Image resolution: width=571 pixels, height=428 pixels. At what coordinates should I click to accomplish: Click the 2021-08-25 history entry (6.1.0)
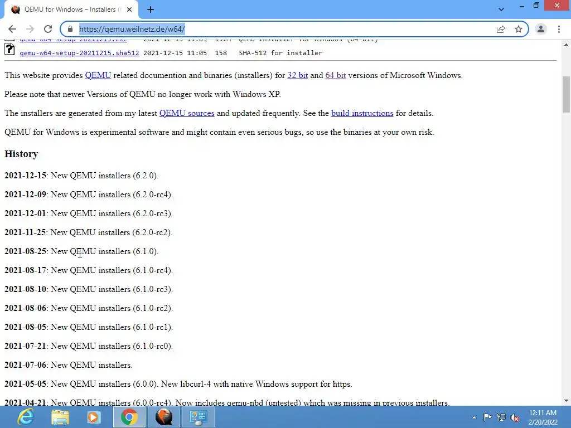tap(81, 251)
